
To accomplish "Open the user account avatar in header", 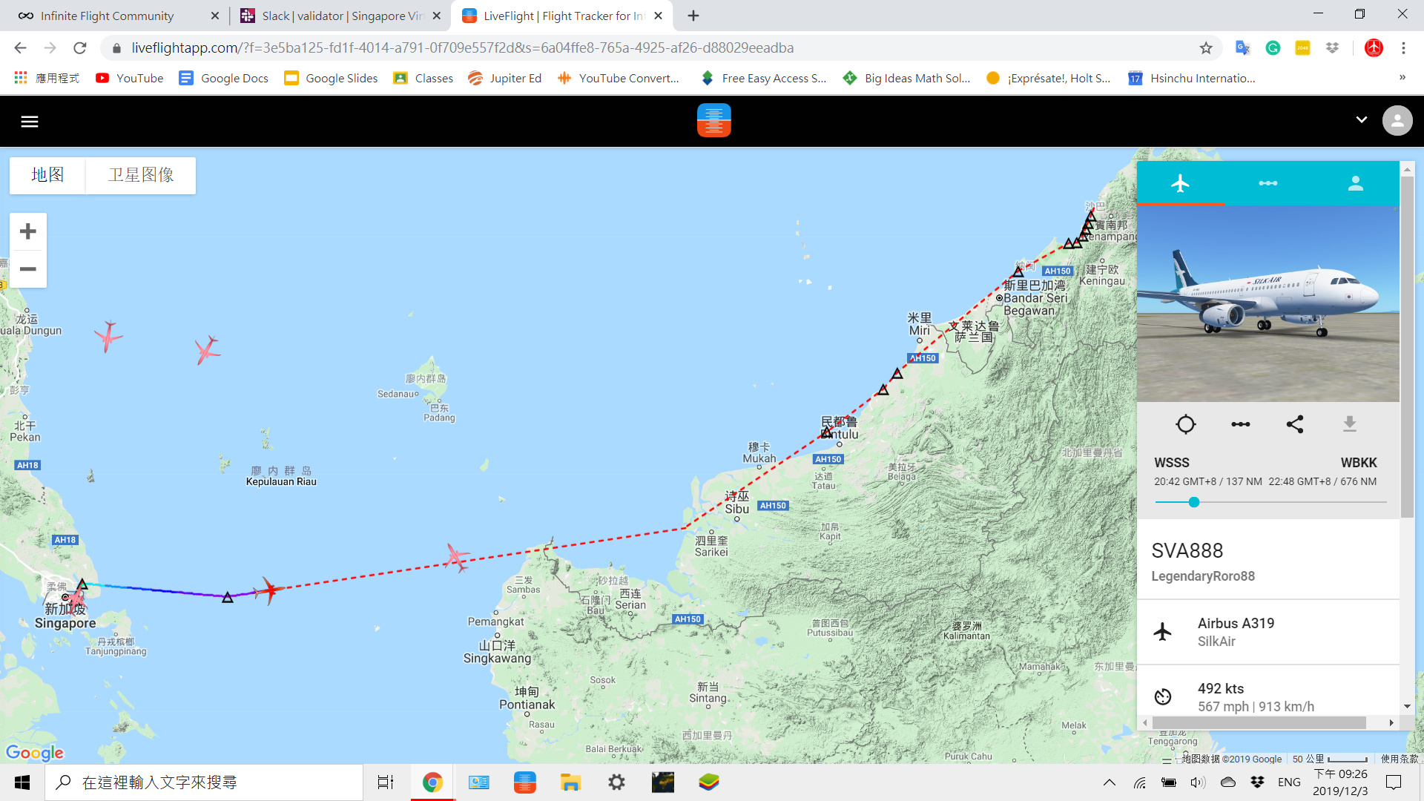I will click(x=1397, y=121).
